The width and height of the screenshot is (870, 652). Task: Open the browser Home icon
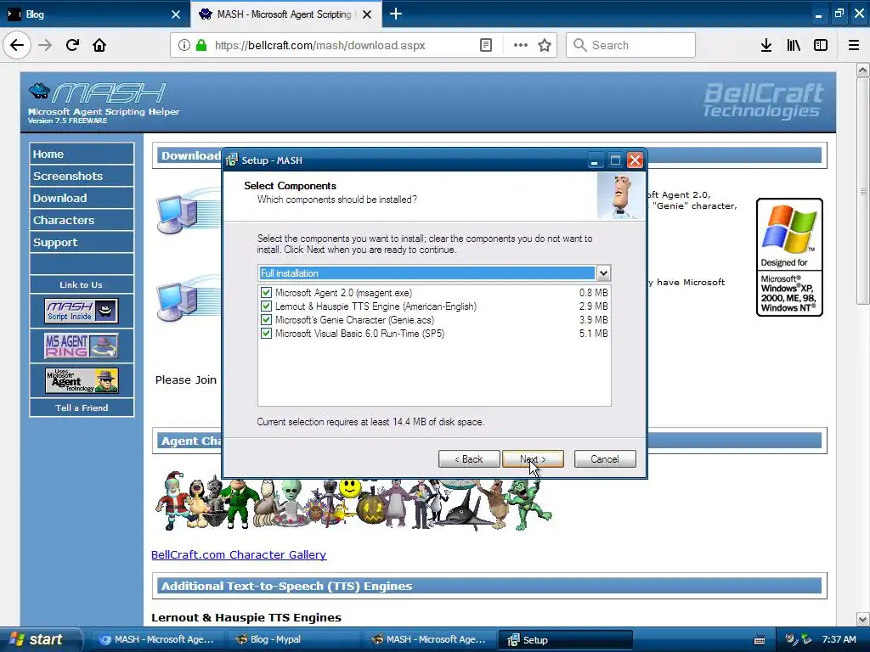(99, 45)
